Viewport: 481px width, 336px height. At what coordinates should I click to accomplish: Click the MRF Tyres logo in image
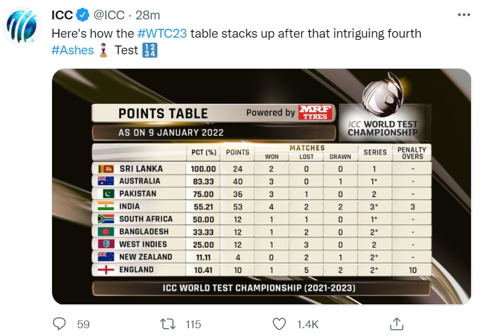point(315,113)
